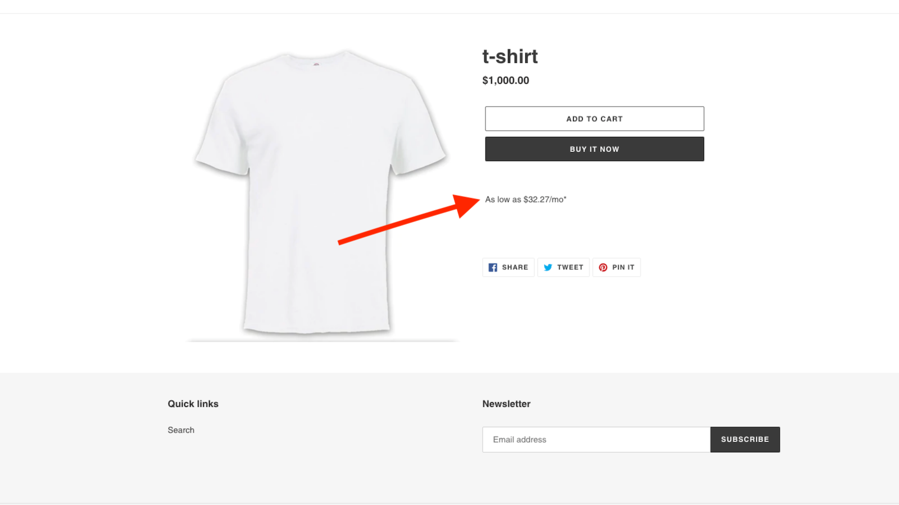Click the Quick links heading
This screenshot has width=899, height=505.
193,403
